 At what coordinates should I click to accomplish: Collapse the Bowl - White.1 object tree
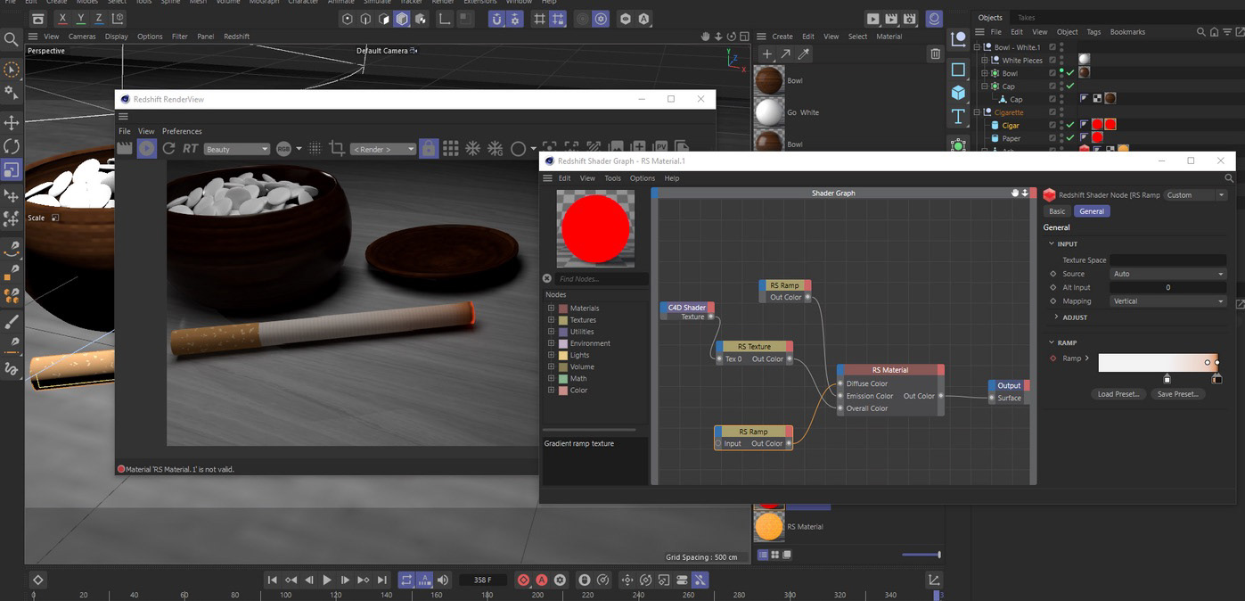coord(977,47)
